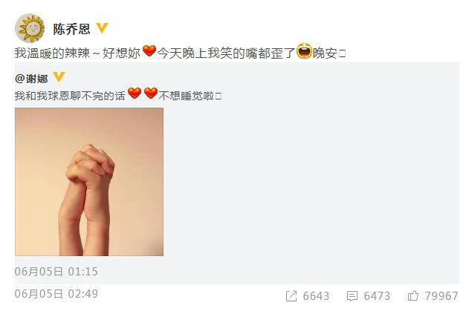
Task: Open the @谢娜 profile link
Action: (x=31, y=79)
